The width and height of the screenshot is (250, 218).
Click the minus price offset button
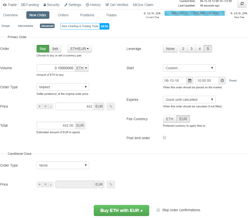(51, 106)
